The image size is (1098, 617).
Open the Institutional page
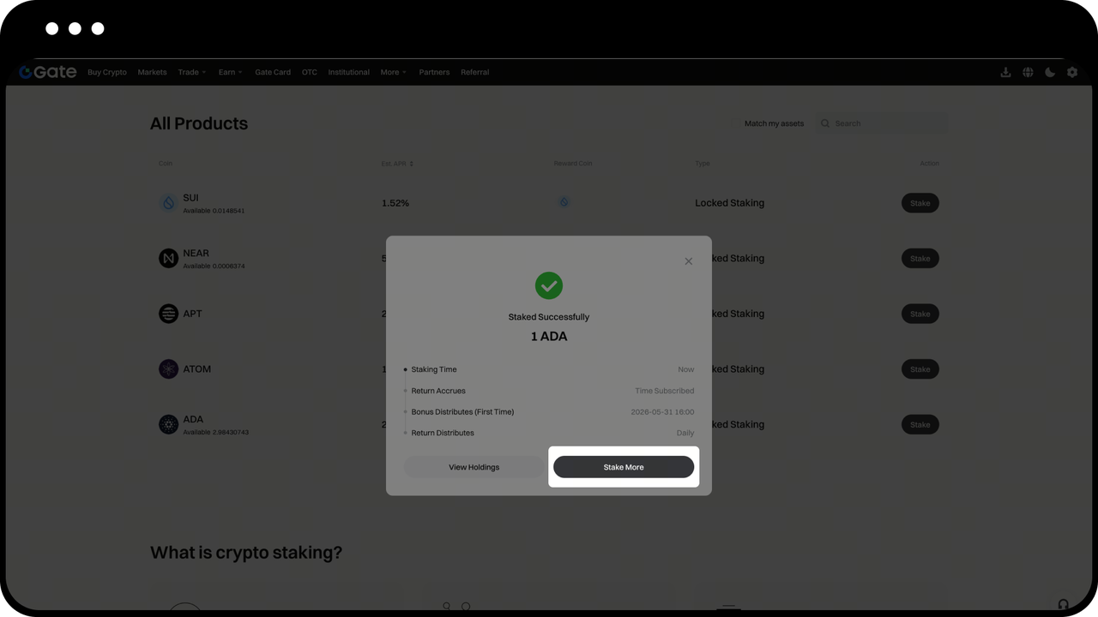348,72
